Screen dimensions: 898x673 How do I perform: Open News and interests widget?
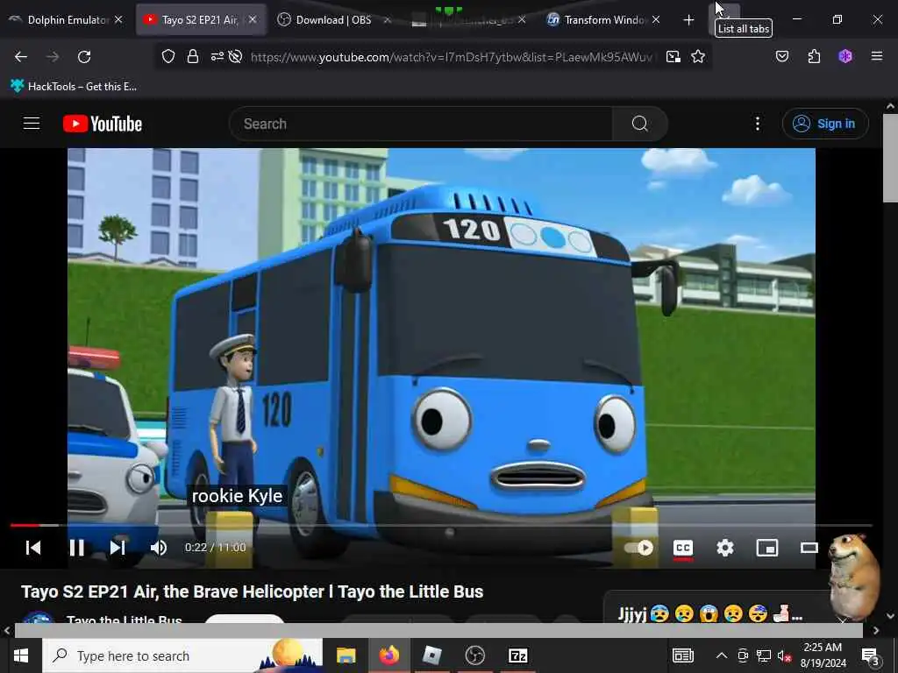coord(682,655)
